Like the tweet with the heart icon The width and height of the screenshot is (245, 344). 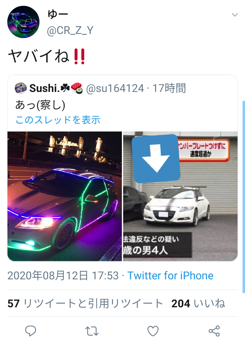pyautogui.click(x=153, y=331)
